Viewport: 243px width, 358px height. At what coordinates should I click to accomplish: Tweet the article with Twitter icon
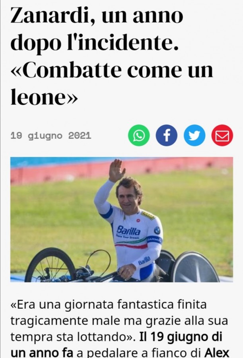click(x=194, y=135)
